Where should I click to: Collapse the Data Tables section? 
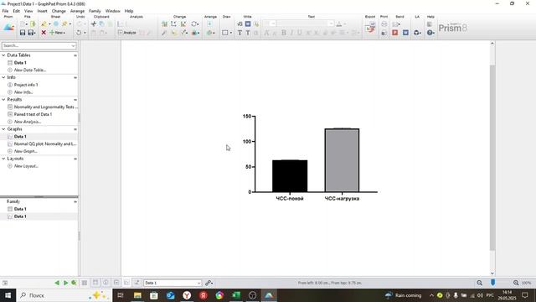click(x=3, y=55)
